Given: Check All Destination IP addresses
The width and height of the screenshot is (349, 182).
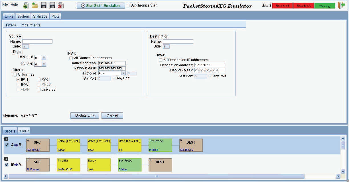Looking at the screenshot, I should pyautogui.click(x=161, y=60).
